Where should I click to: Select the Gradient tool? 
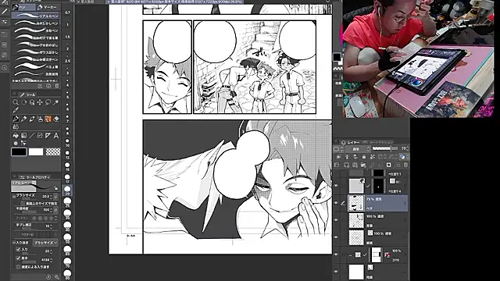23,135
